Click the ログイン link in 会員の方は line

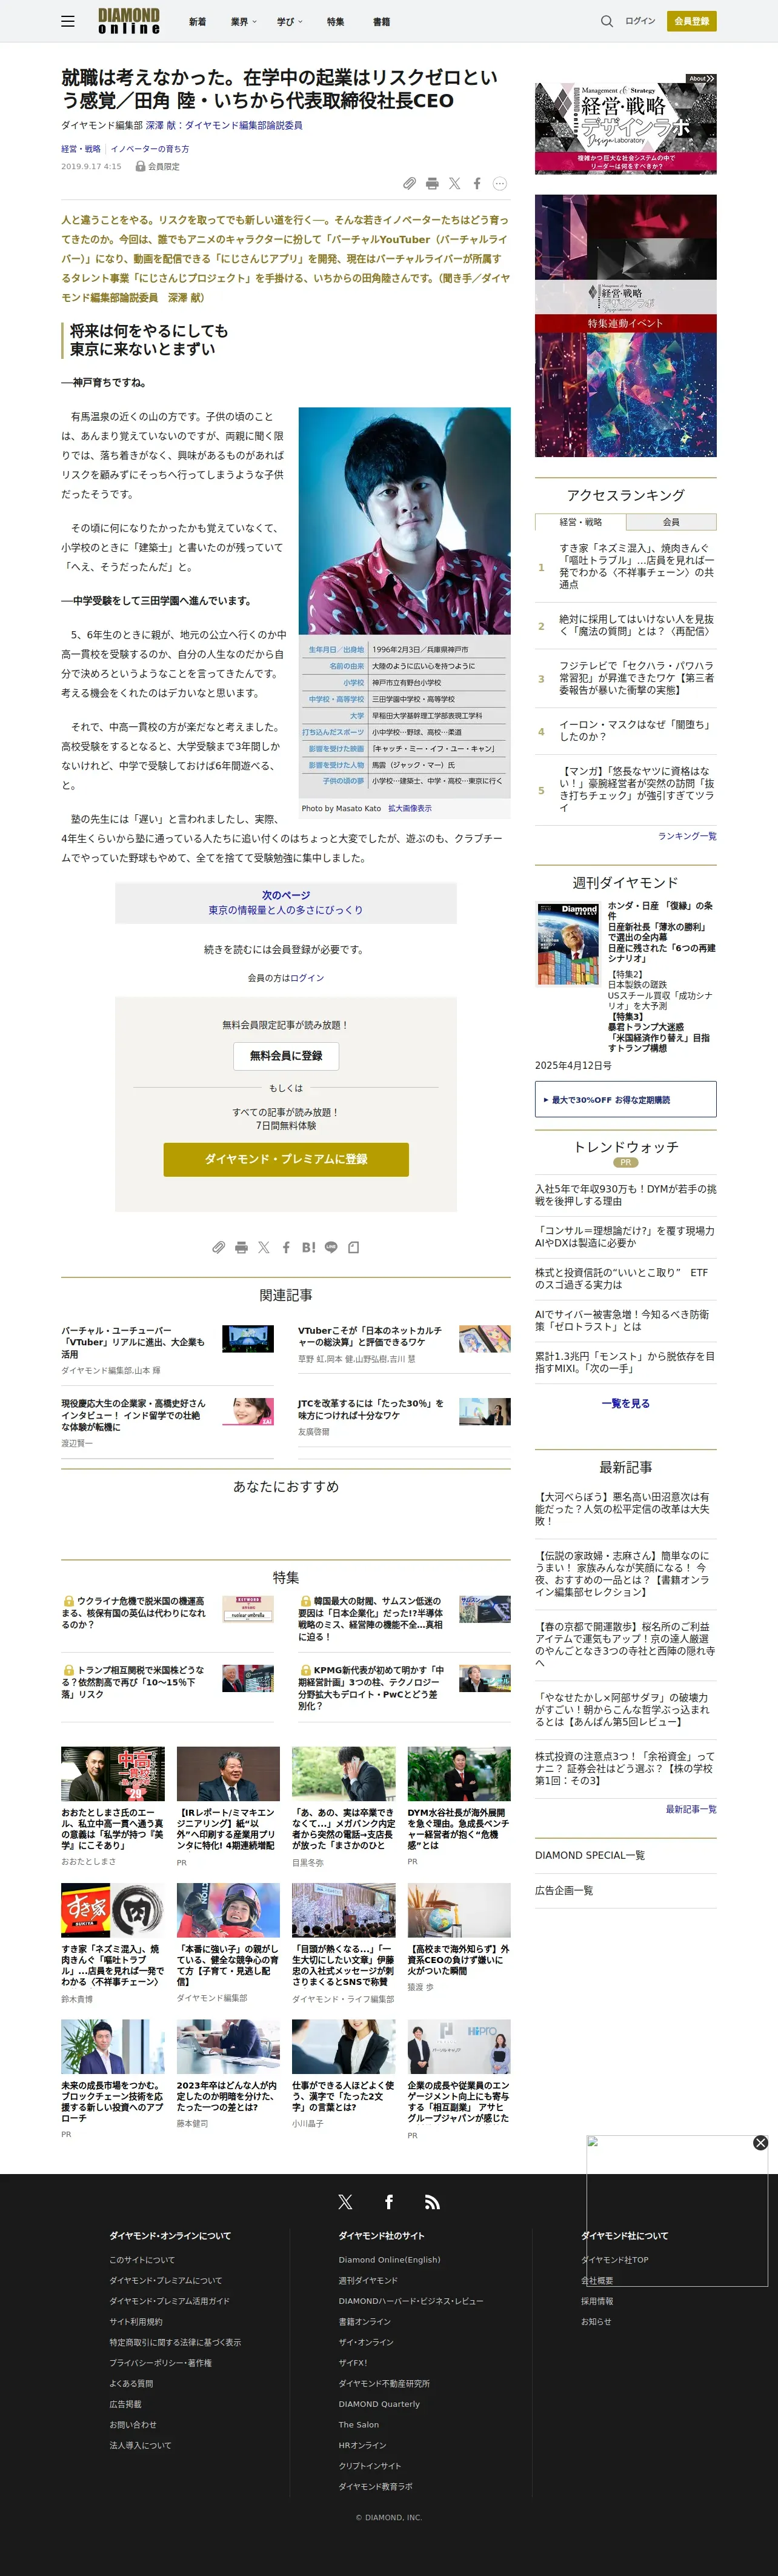(307, 978)
